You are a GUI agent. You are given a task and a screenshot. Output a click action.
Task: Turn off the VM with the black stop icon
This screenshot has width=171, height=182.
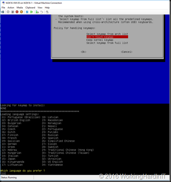[12, 12]
